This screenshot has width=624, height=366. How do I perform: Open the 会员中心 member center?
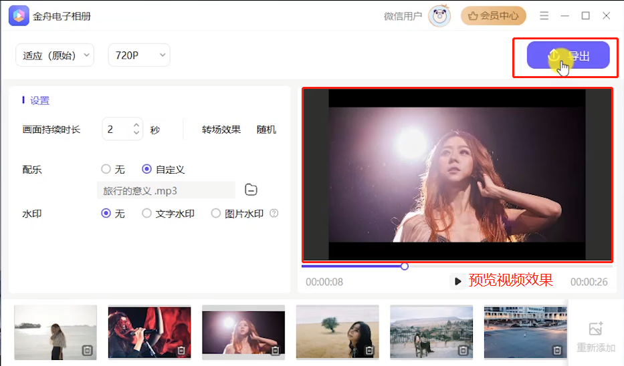(x=494, y=16)
